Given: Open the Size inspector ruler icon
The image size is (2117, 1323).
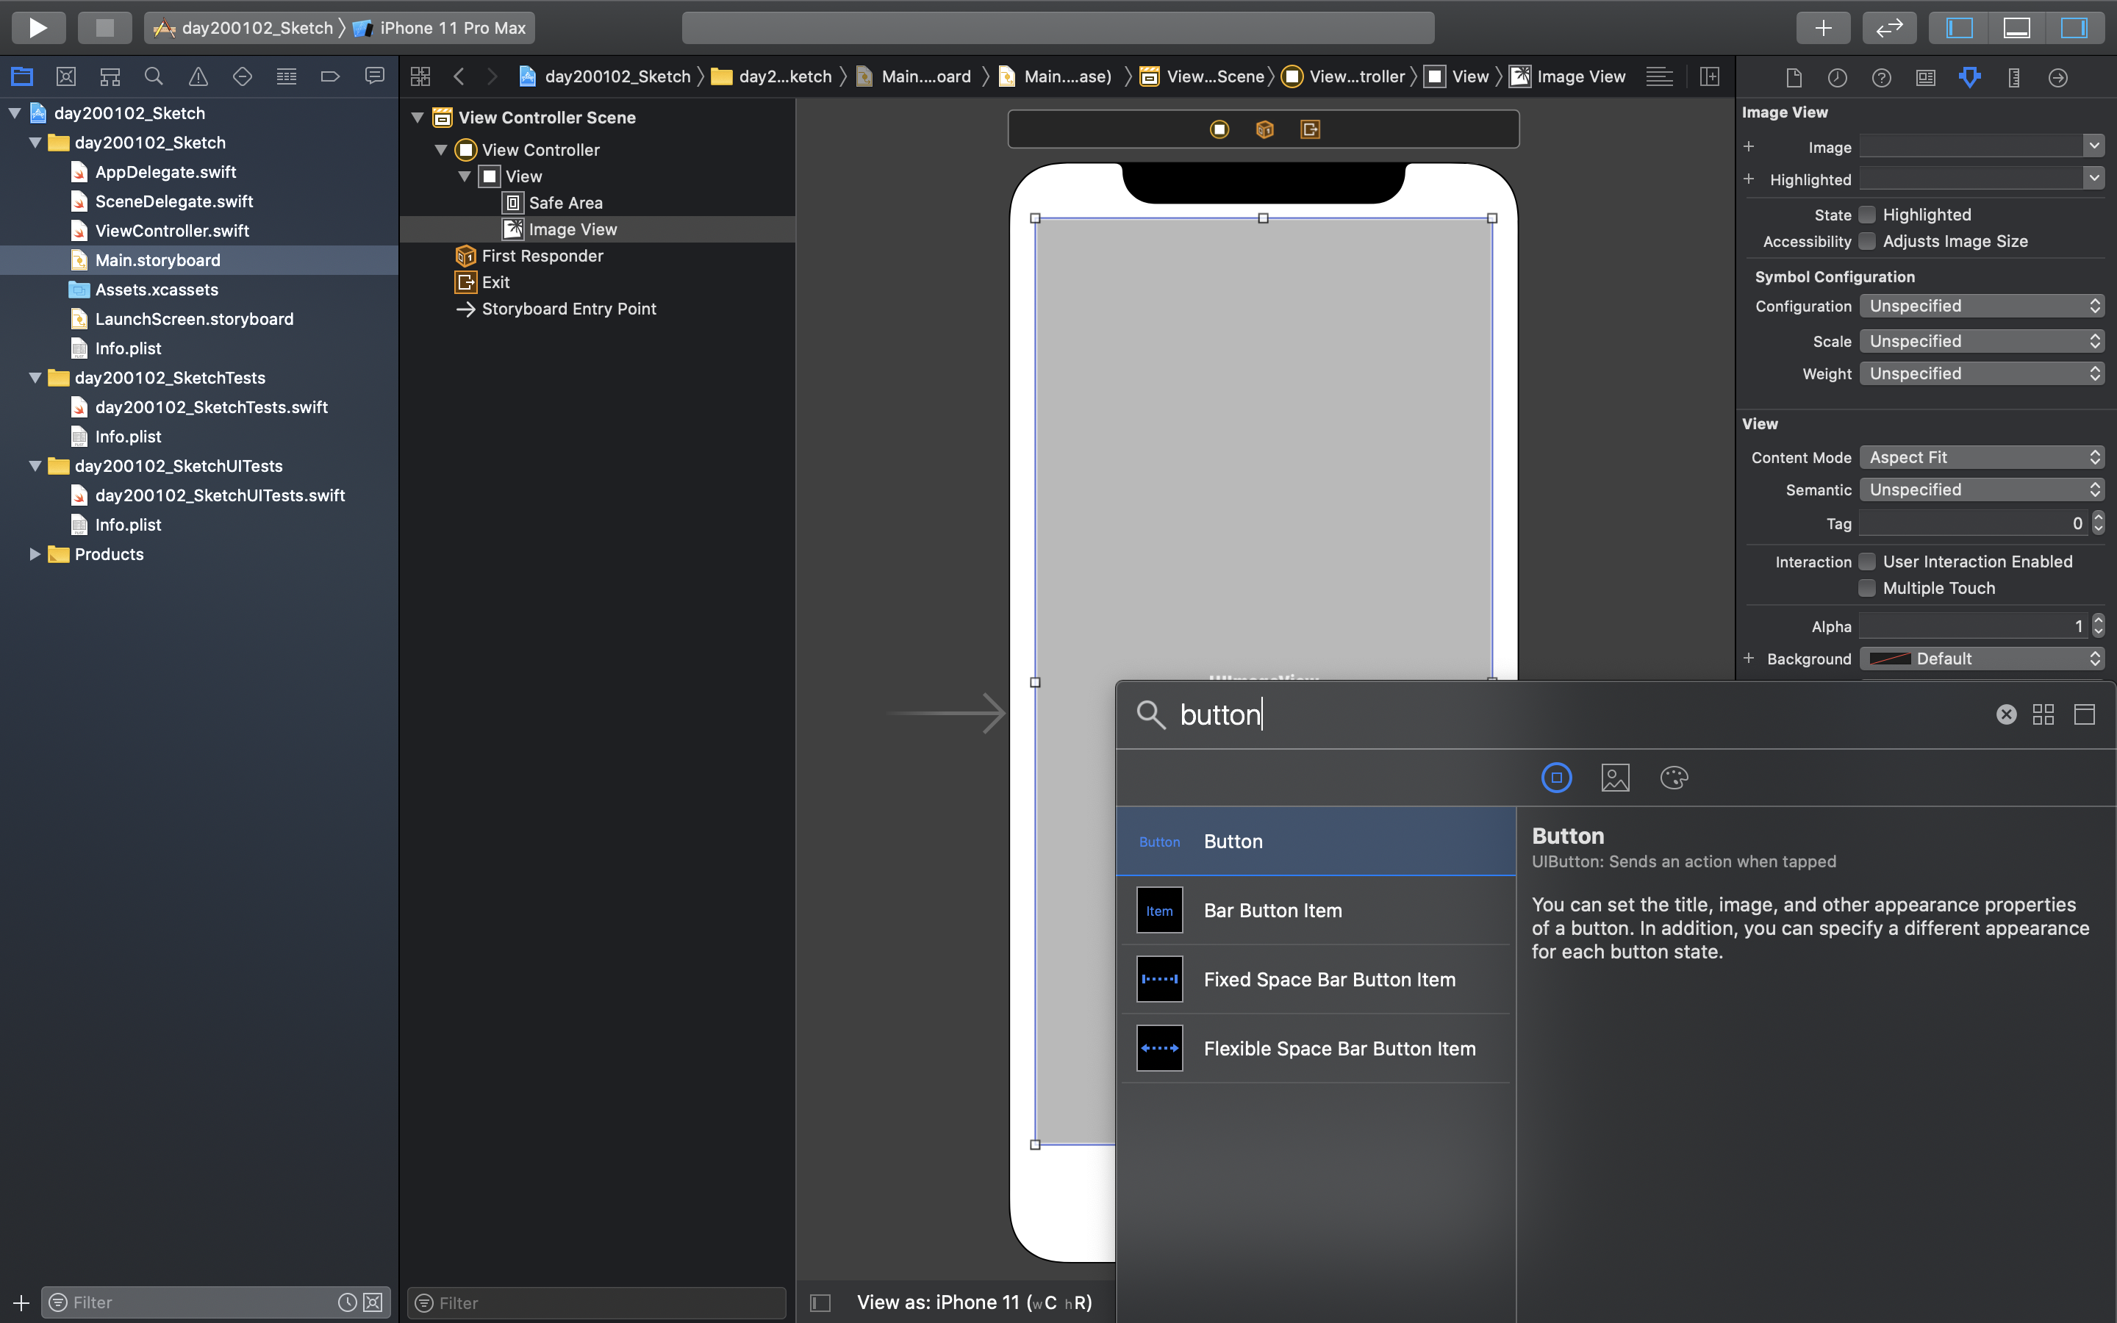Looking at the screenshot, I should (2014, 78).
